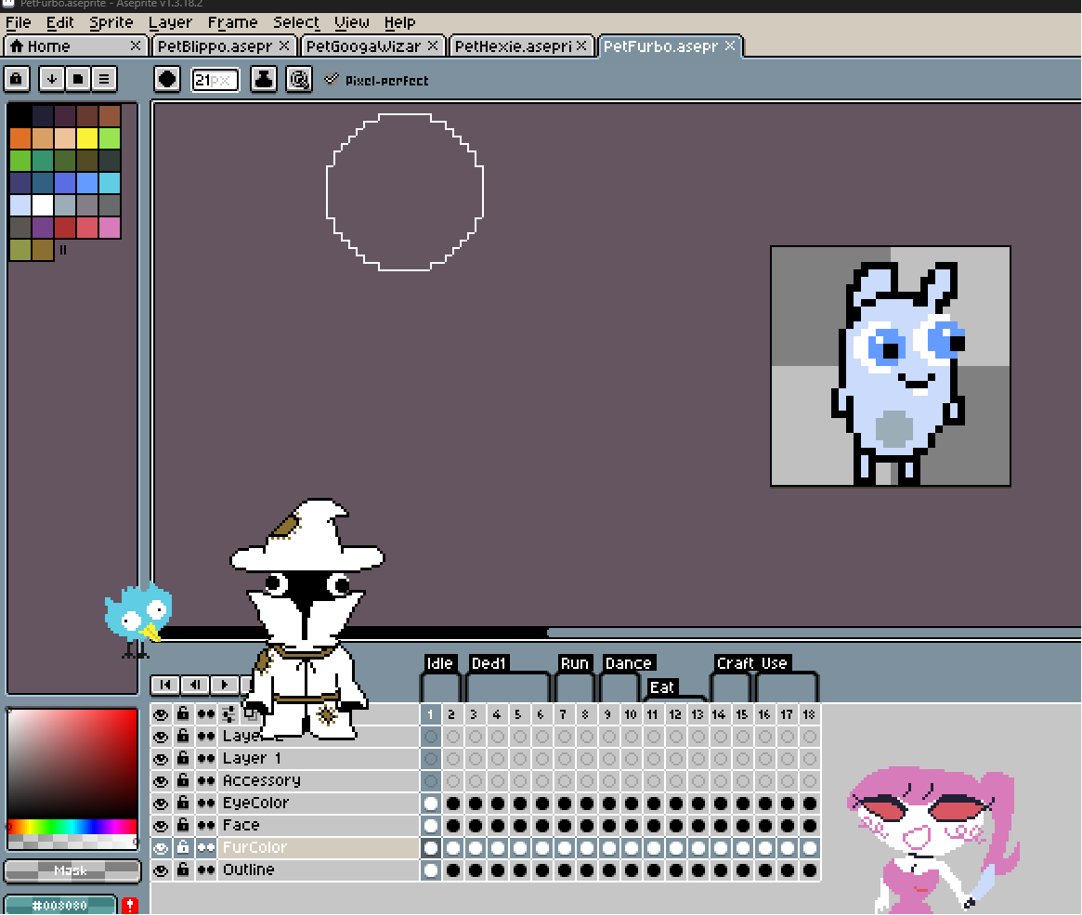Lock the Face layer
Image resolution: width=1082 pixels, height=915 pixels.
click(x=183, y=825)
